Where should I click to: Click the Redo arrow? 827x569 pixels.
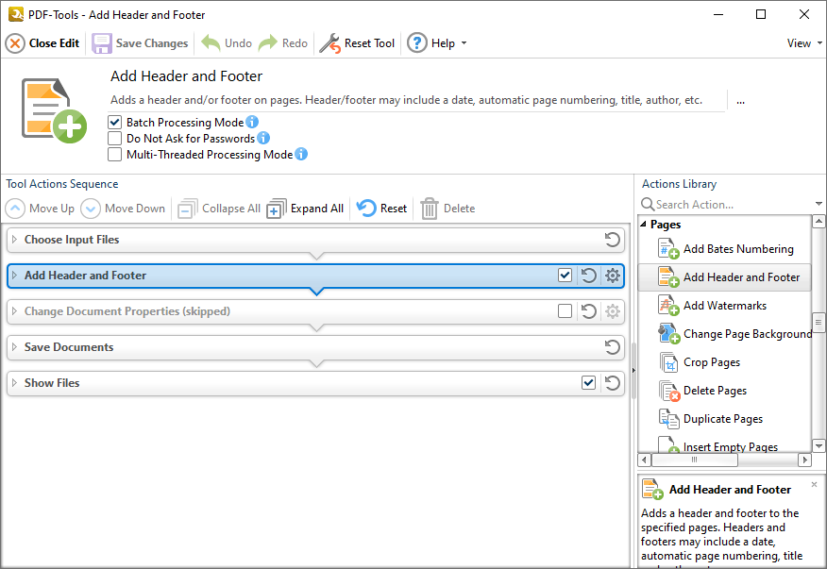pos(283,43)
